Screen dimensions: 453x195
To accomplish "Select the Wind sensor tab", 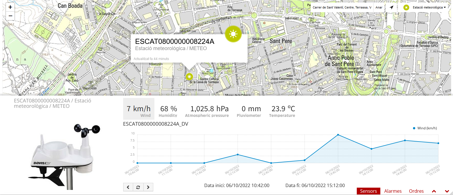I will coord(139,109).
